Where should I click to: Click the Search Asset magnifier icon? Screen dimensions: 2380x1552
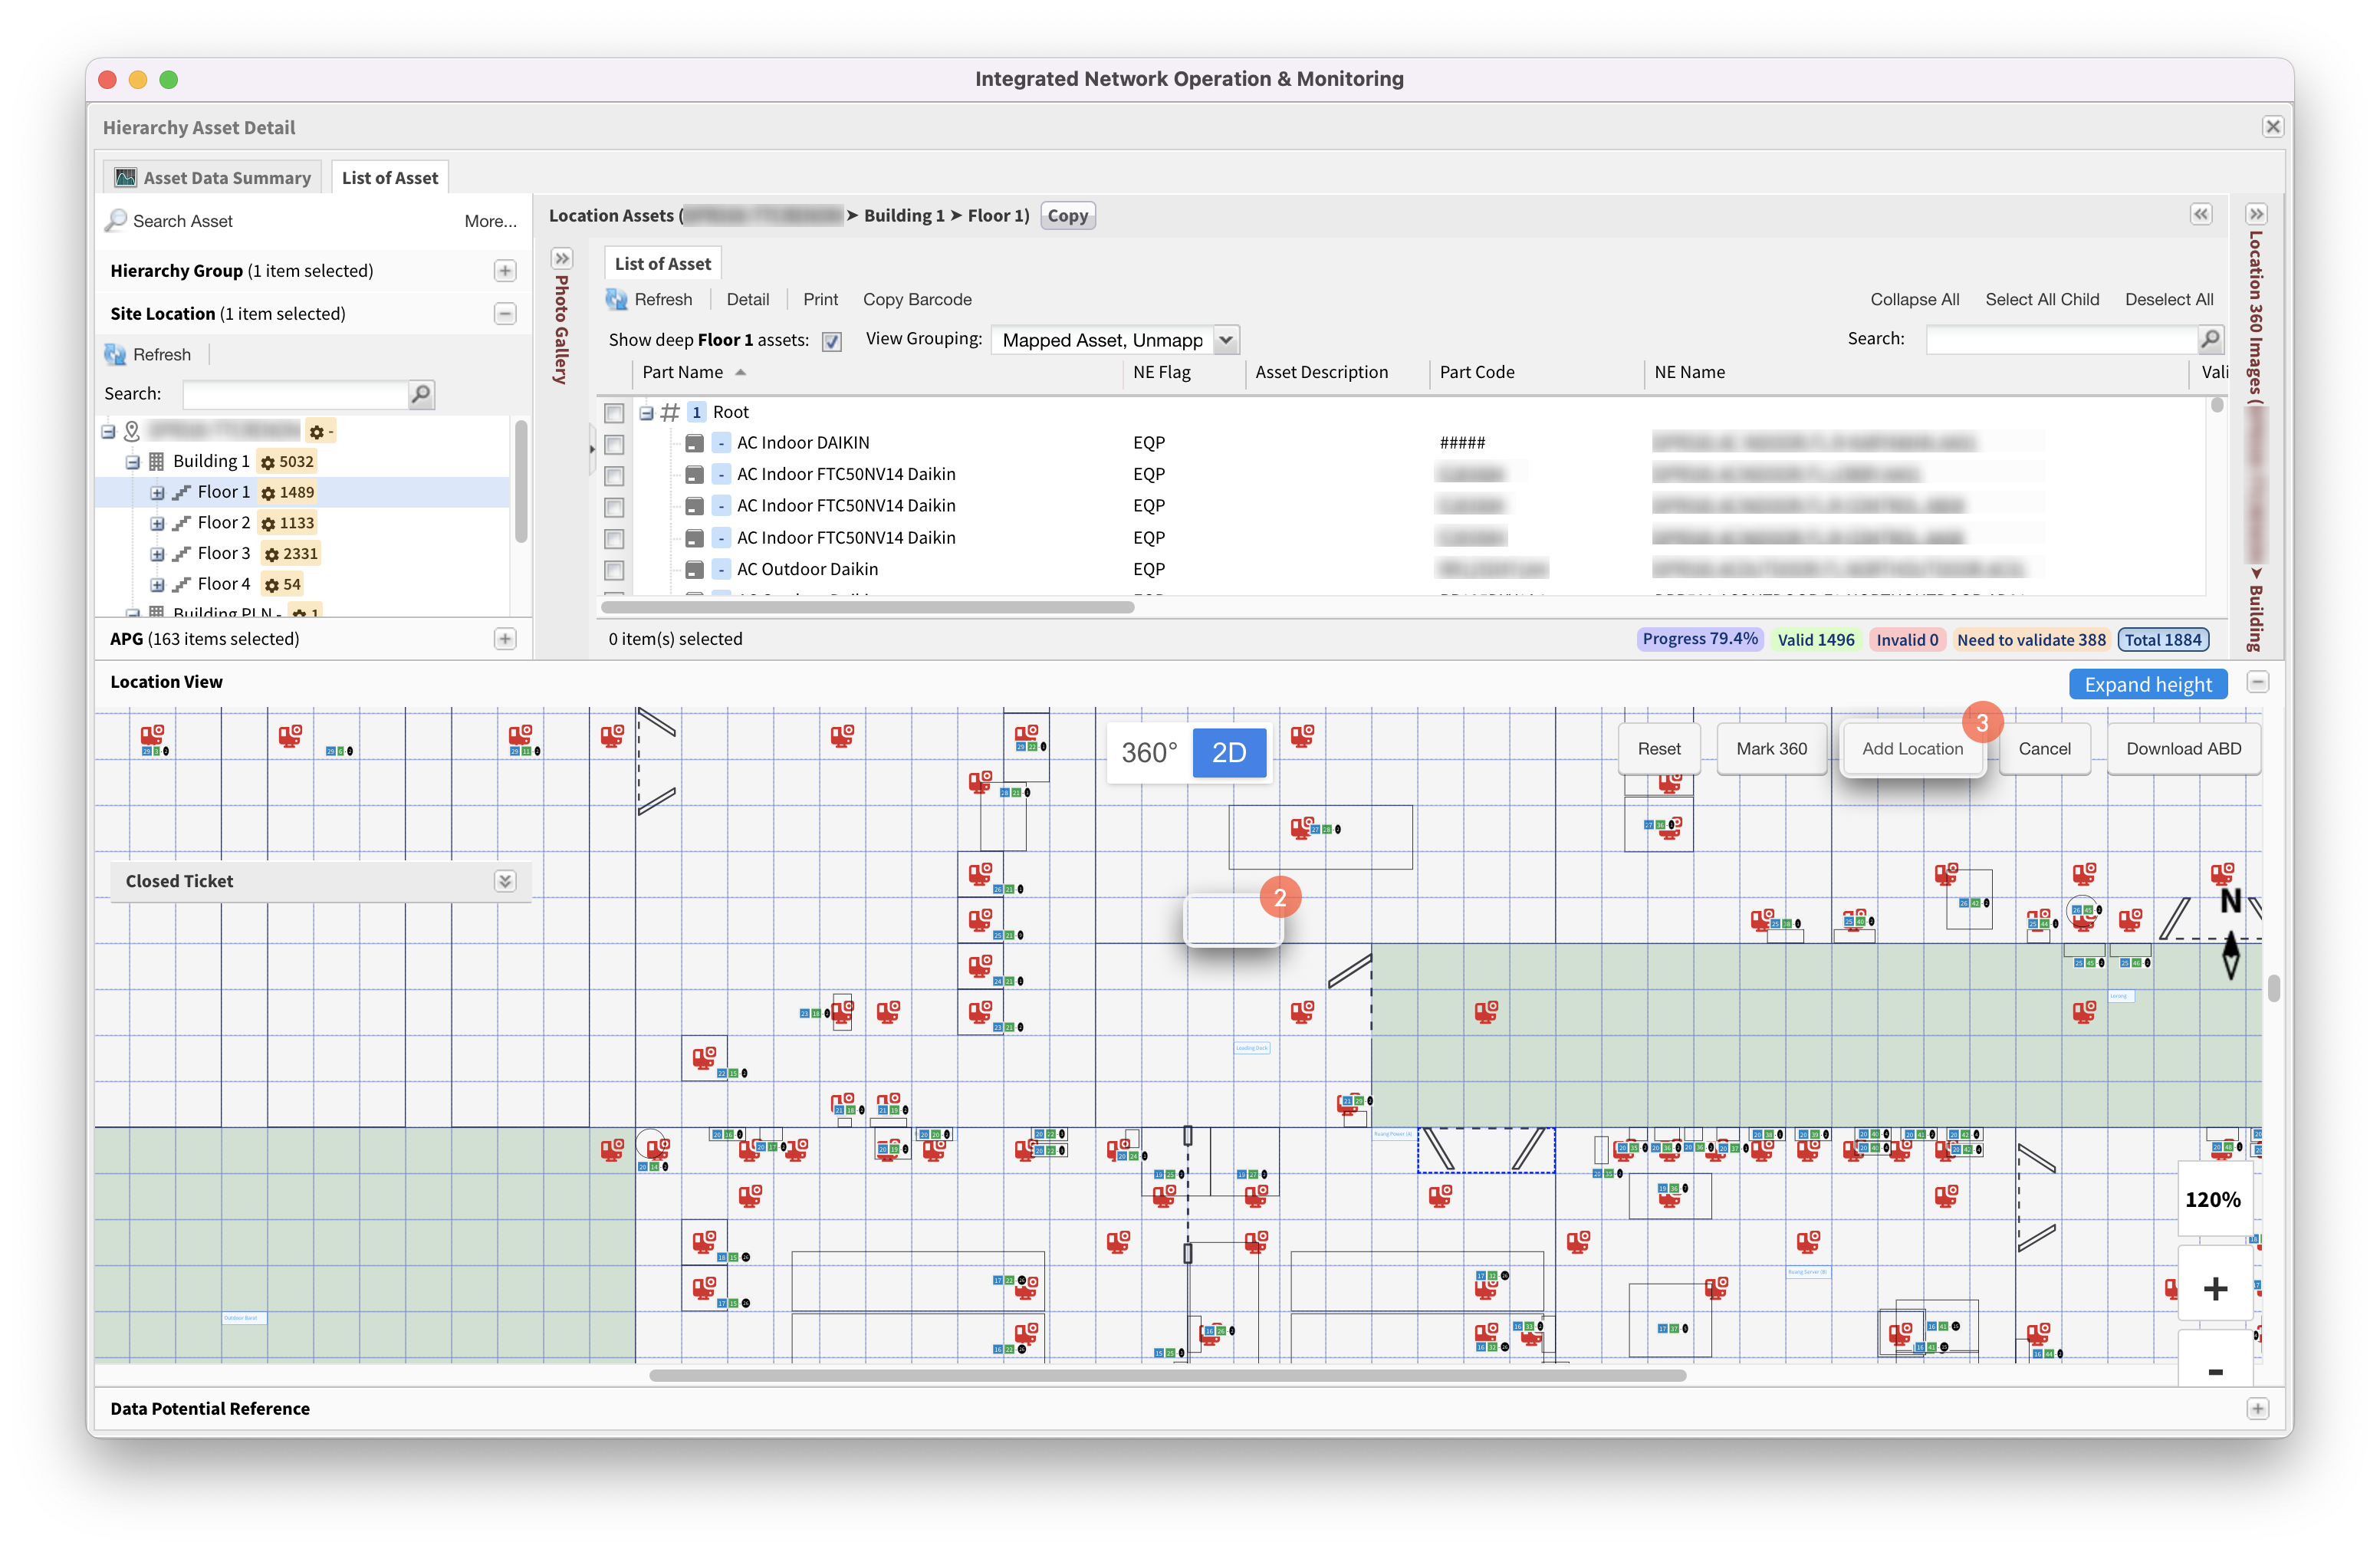coord(116,220)
